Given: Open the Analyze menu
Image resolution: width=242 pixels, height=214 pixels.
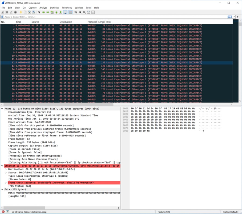Looking at the screenshot, I should [x=43, y=8].
